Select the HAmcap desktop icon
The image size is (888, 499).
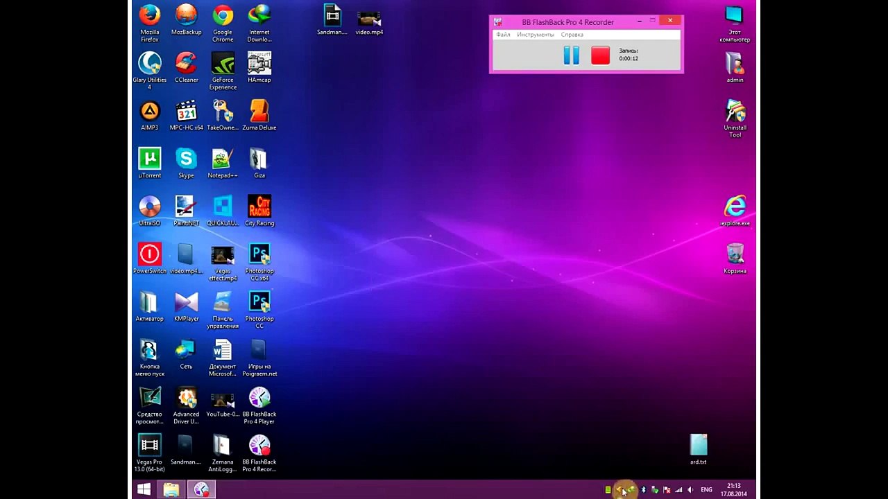click(x=259, y=67)
